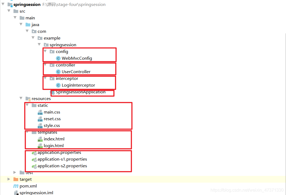Click the application-s1.properties Spring icon
Viewport: 286px width, 195px height.
[x=34, y=160]
